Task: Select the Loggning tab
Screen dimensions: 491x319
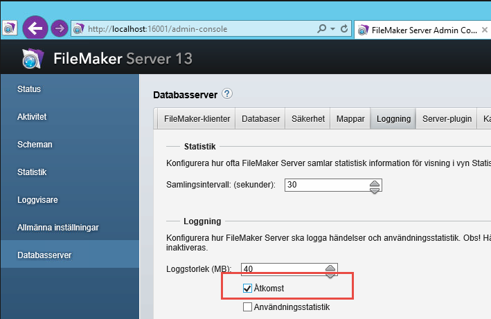Action: coord(393,119)
